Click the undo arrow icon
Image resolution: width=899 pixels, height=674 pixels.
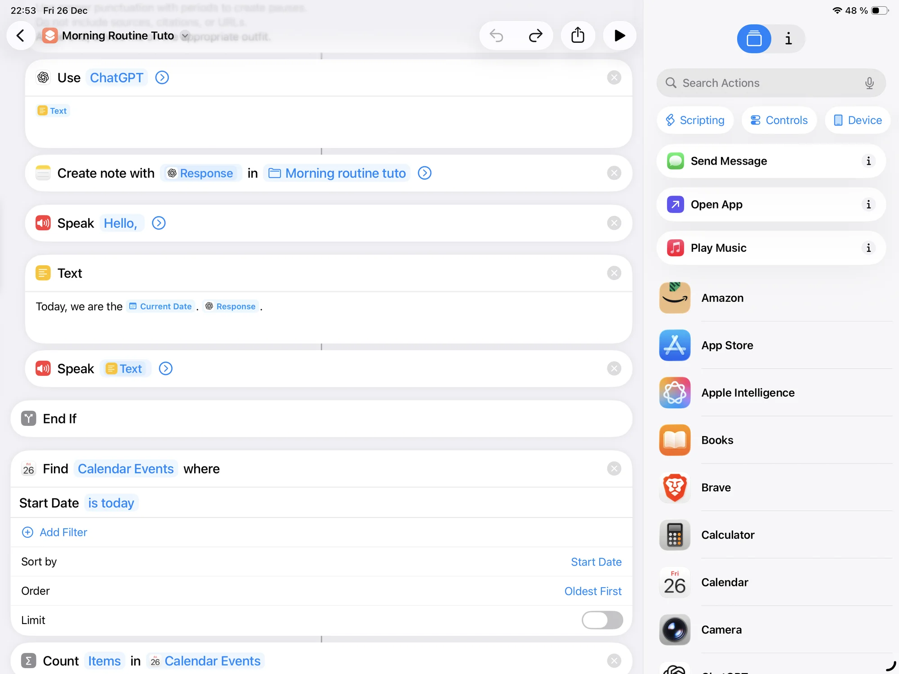(497, 36)
